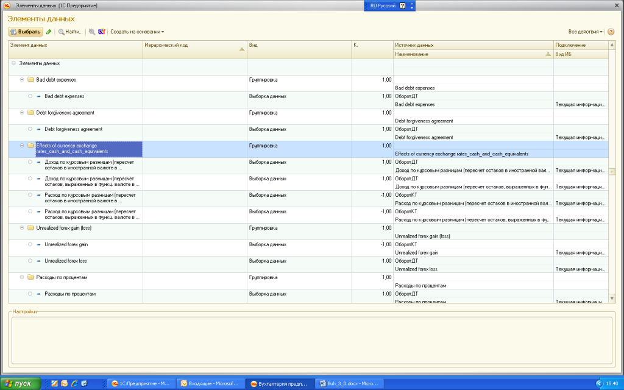624x390 pixels.
Task: Click the Найти search button
Action: click(x=71, y=32)
